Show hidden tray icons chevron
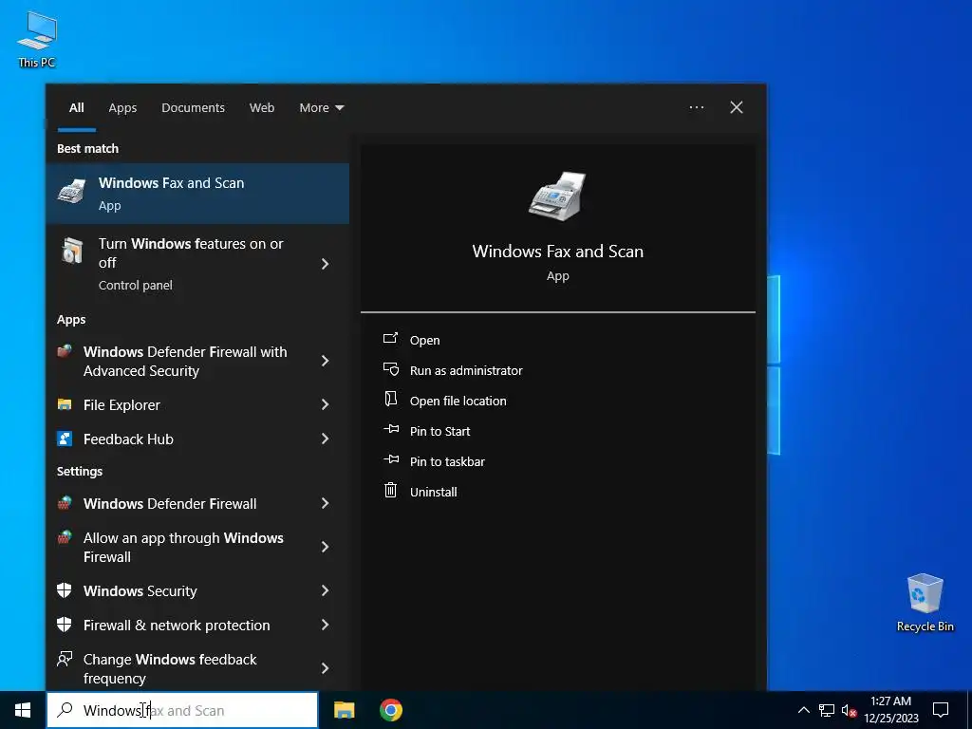972x729 pixels. click(803, 710)
